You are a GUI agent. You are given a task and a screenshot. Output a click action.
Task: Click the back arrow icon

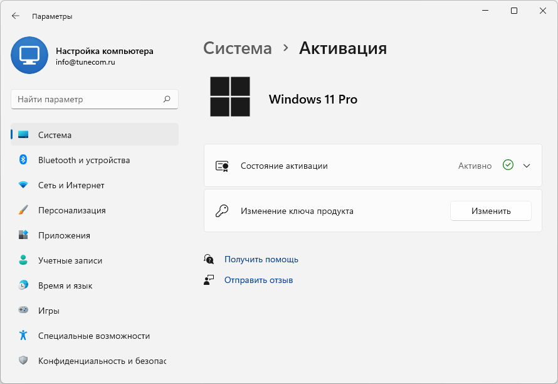(x=15, y=16)
